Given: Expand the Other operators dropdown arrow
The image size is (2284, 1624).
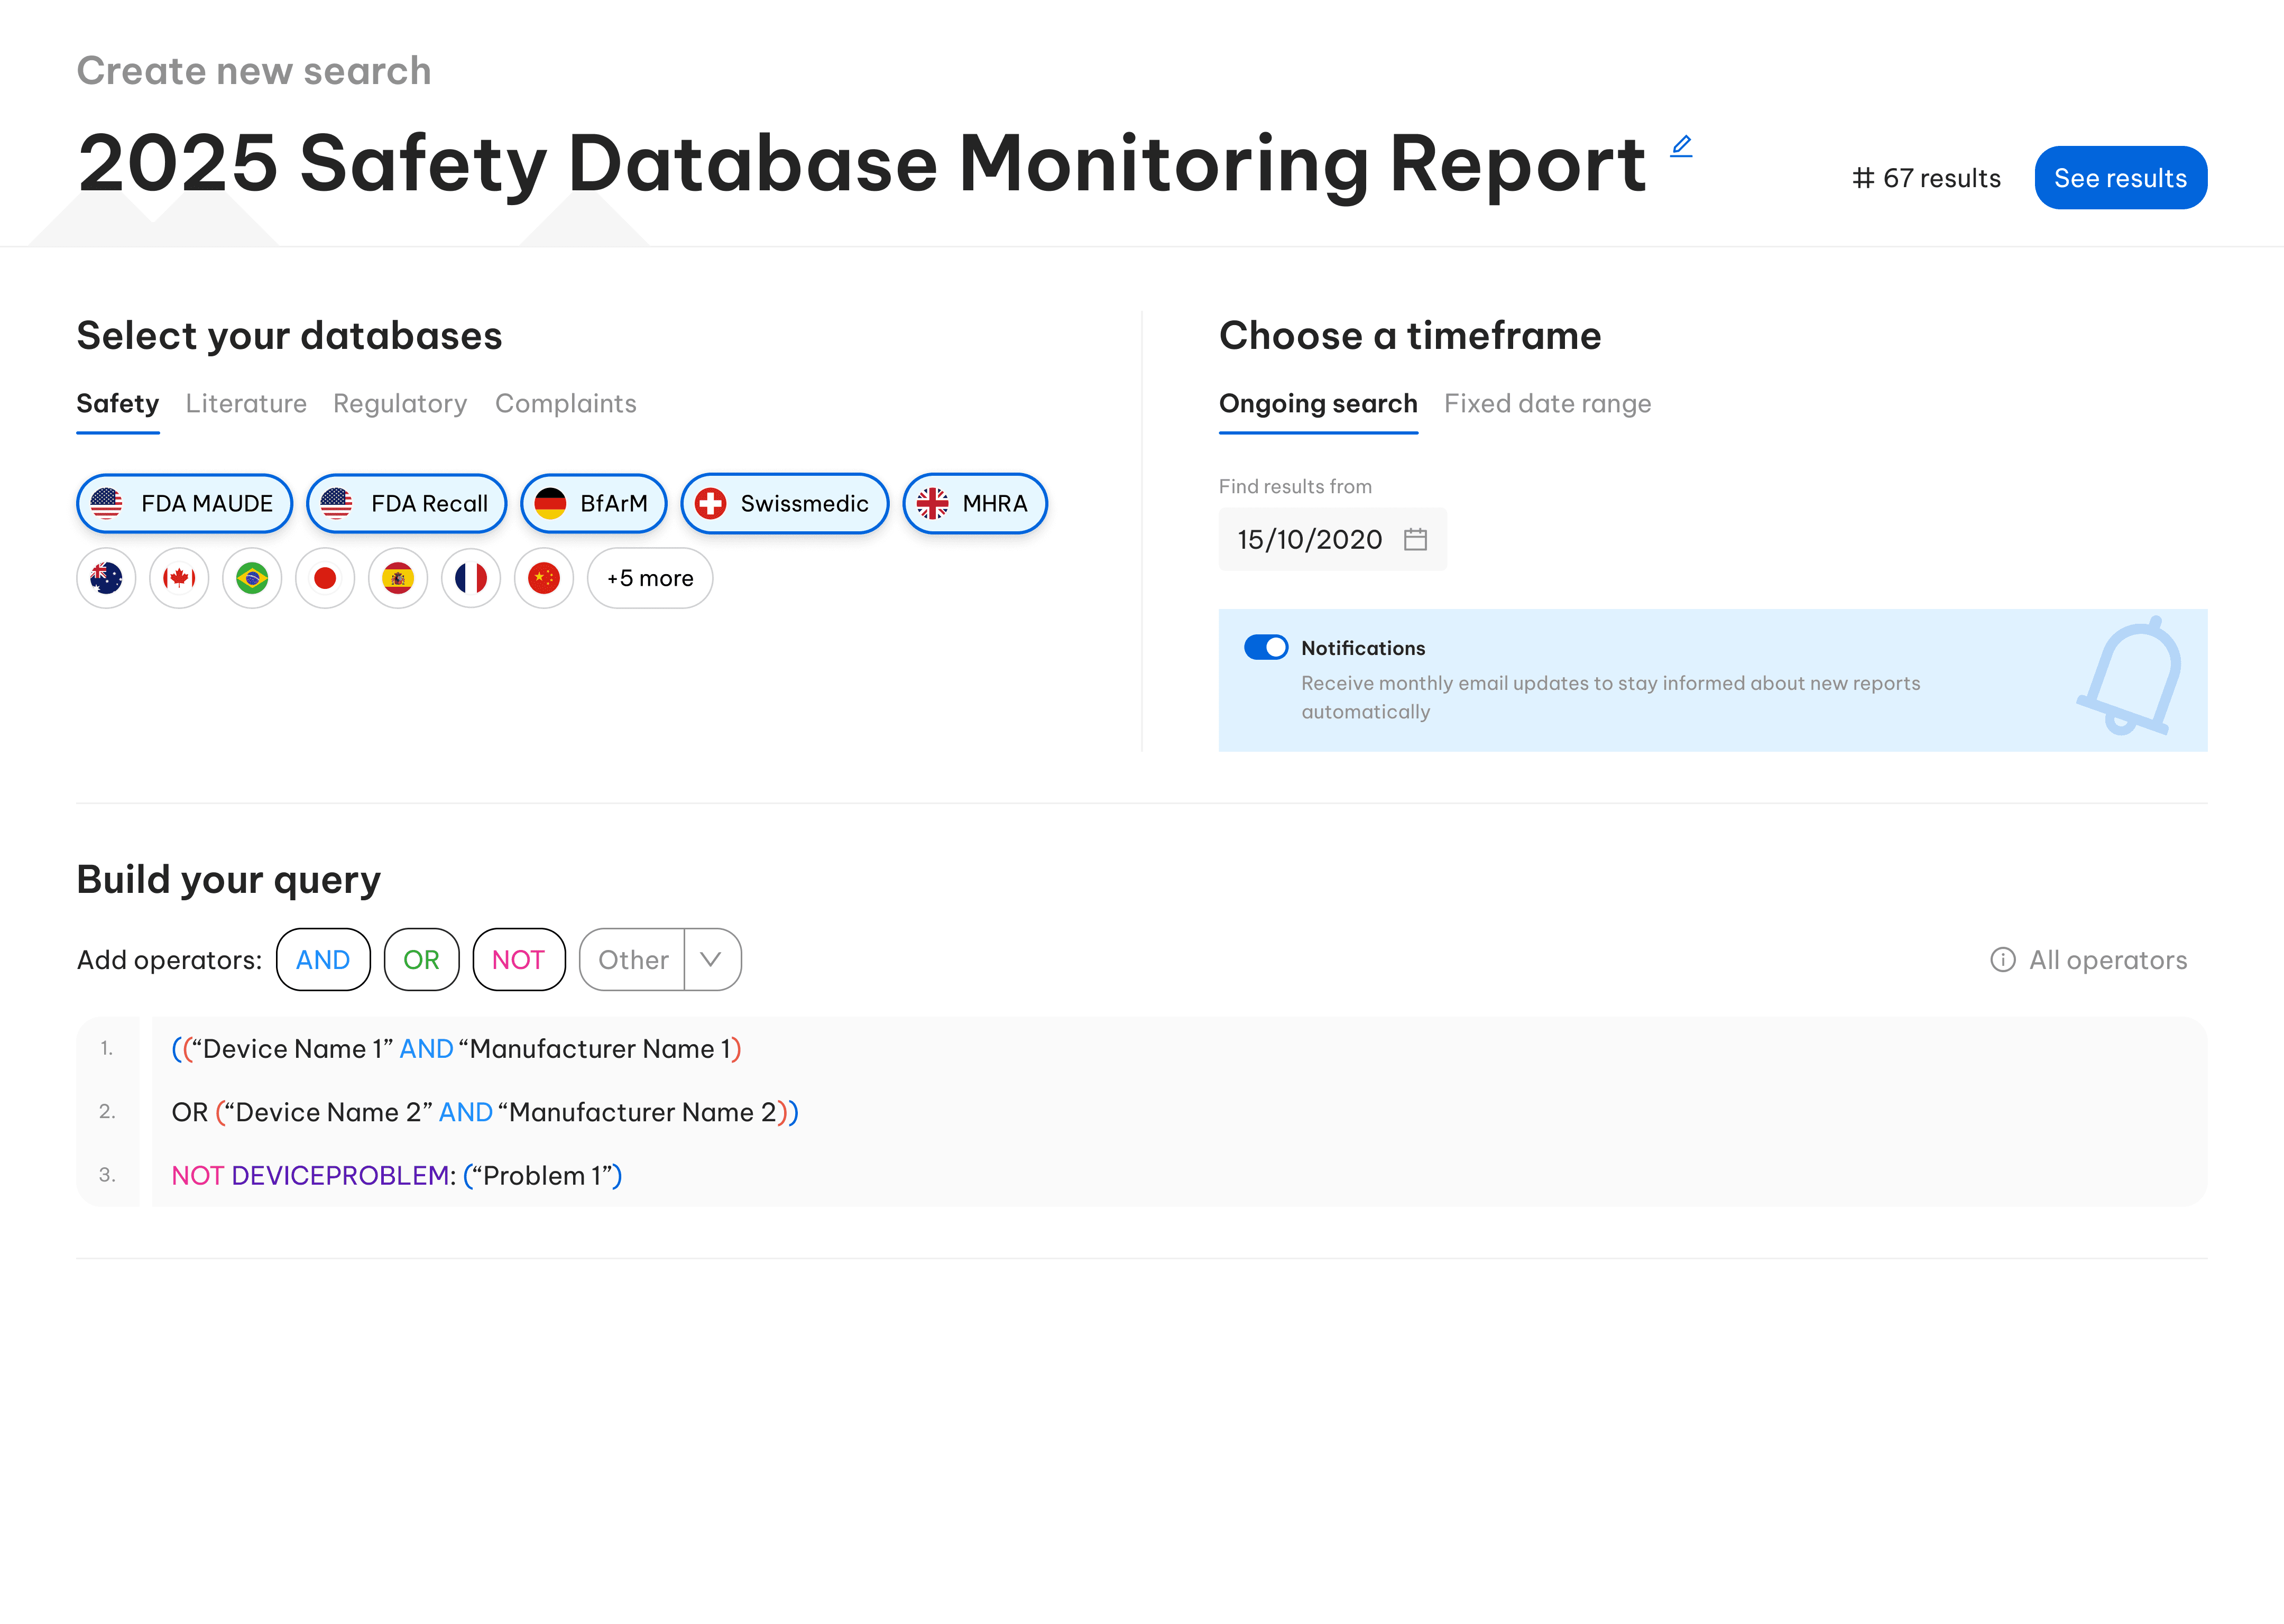Looking at the screenshot, I should coord(711,960).
